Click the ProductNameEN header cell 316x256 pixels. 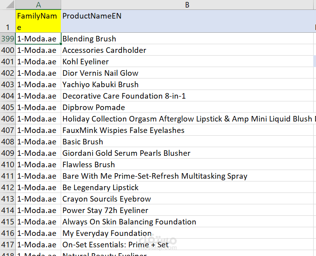pyautogui.click(x=187, y=21)
